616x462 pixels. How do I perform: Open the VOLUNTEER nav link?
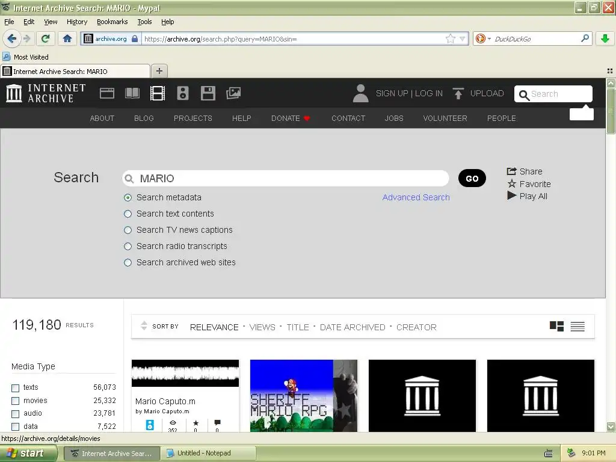pos(445,119)
